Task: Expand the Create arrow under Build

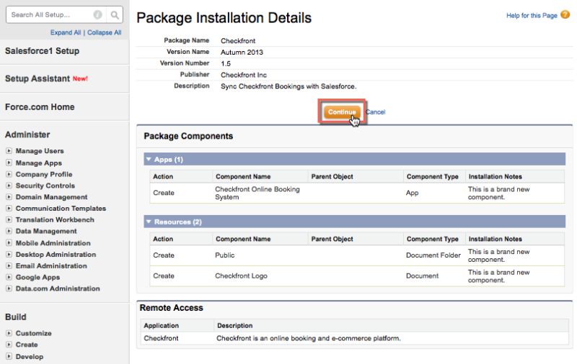Action: (9, 345)
